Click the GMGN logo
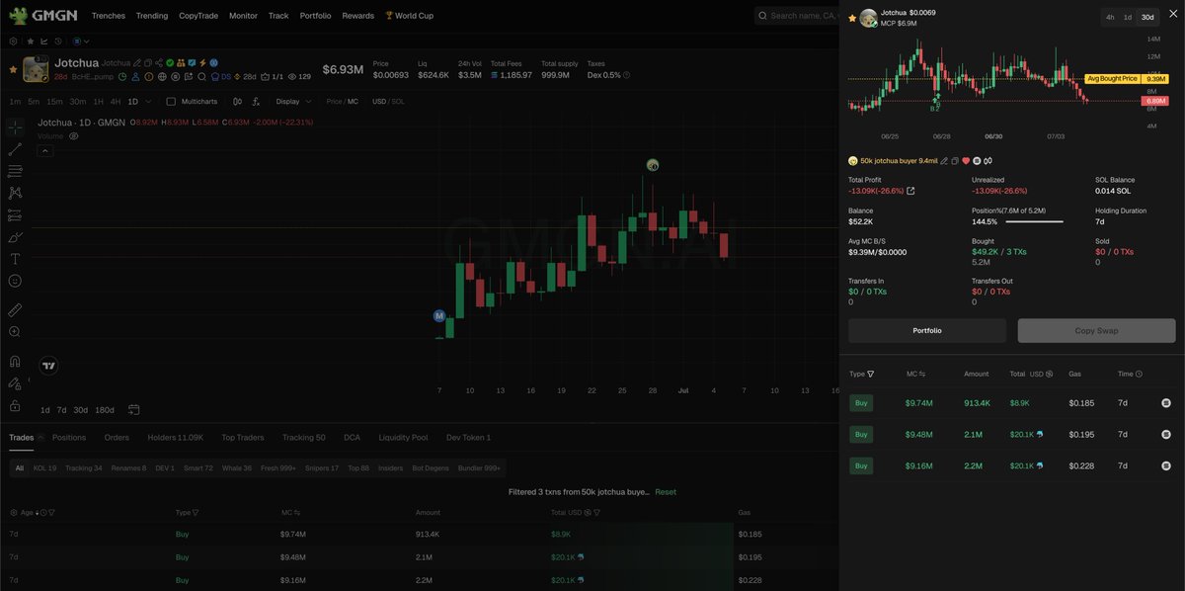Image resolution: width=1185 pixels, height=591 pixels. [x=44, y=16]
